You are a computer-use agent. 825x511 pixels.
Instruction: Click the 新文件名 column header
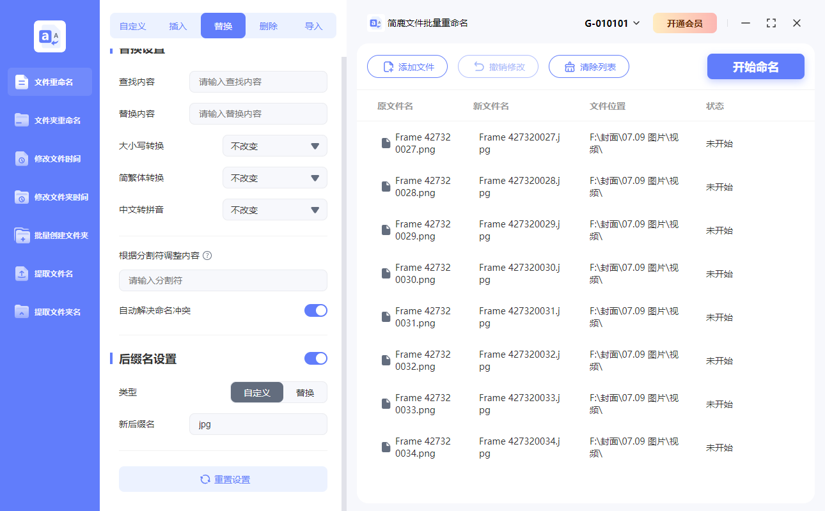(491, 106)
